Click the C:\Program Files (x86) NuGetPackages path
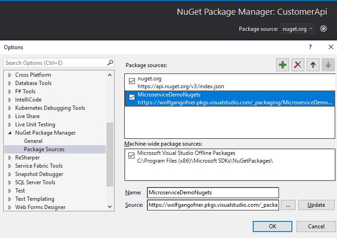Image resolution: width=337 pixels, height=238 pixels. pos(205,161)
